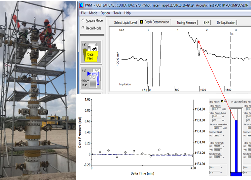Click Gas/Liquid Interface Pressure field 4221.7

218,128
